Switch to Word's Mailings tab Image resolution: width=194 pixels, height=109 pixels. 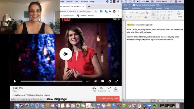(x=148, y=8)
